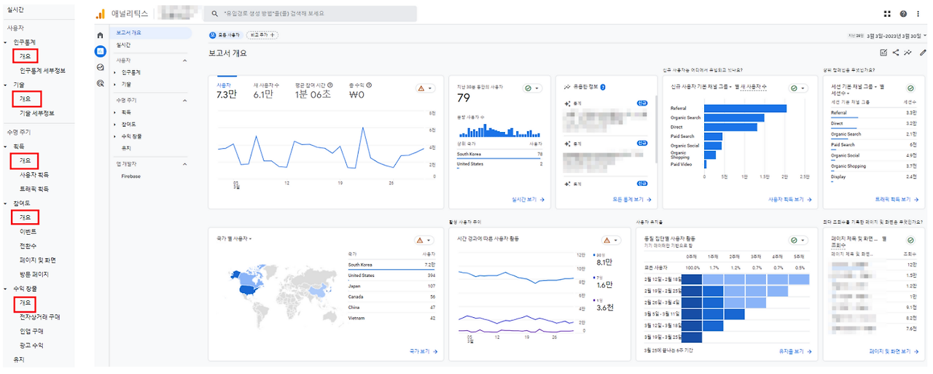Screen dimensions: 933x374
Task: Click the search input field
Action: point(310,14)
